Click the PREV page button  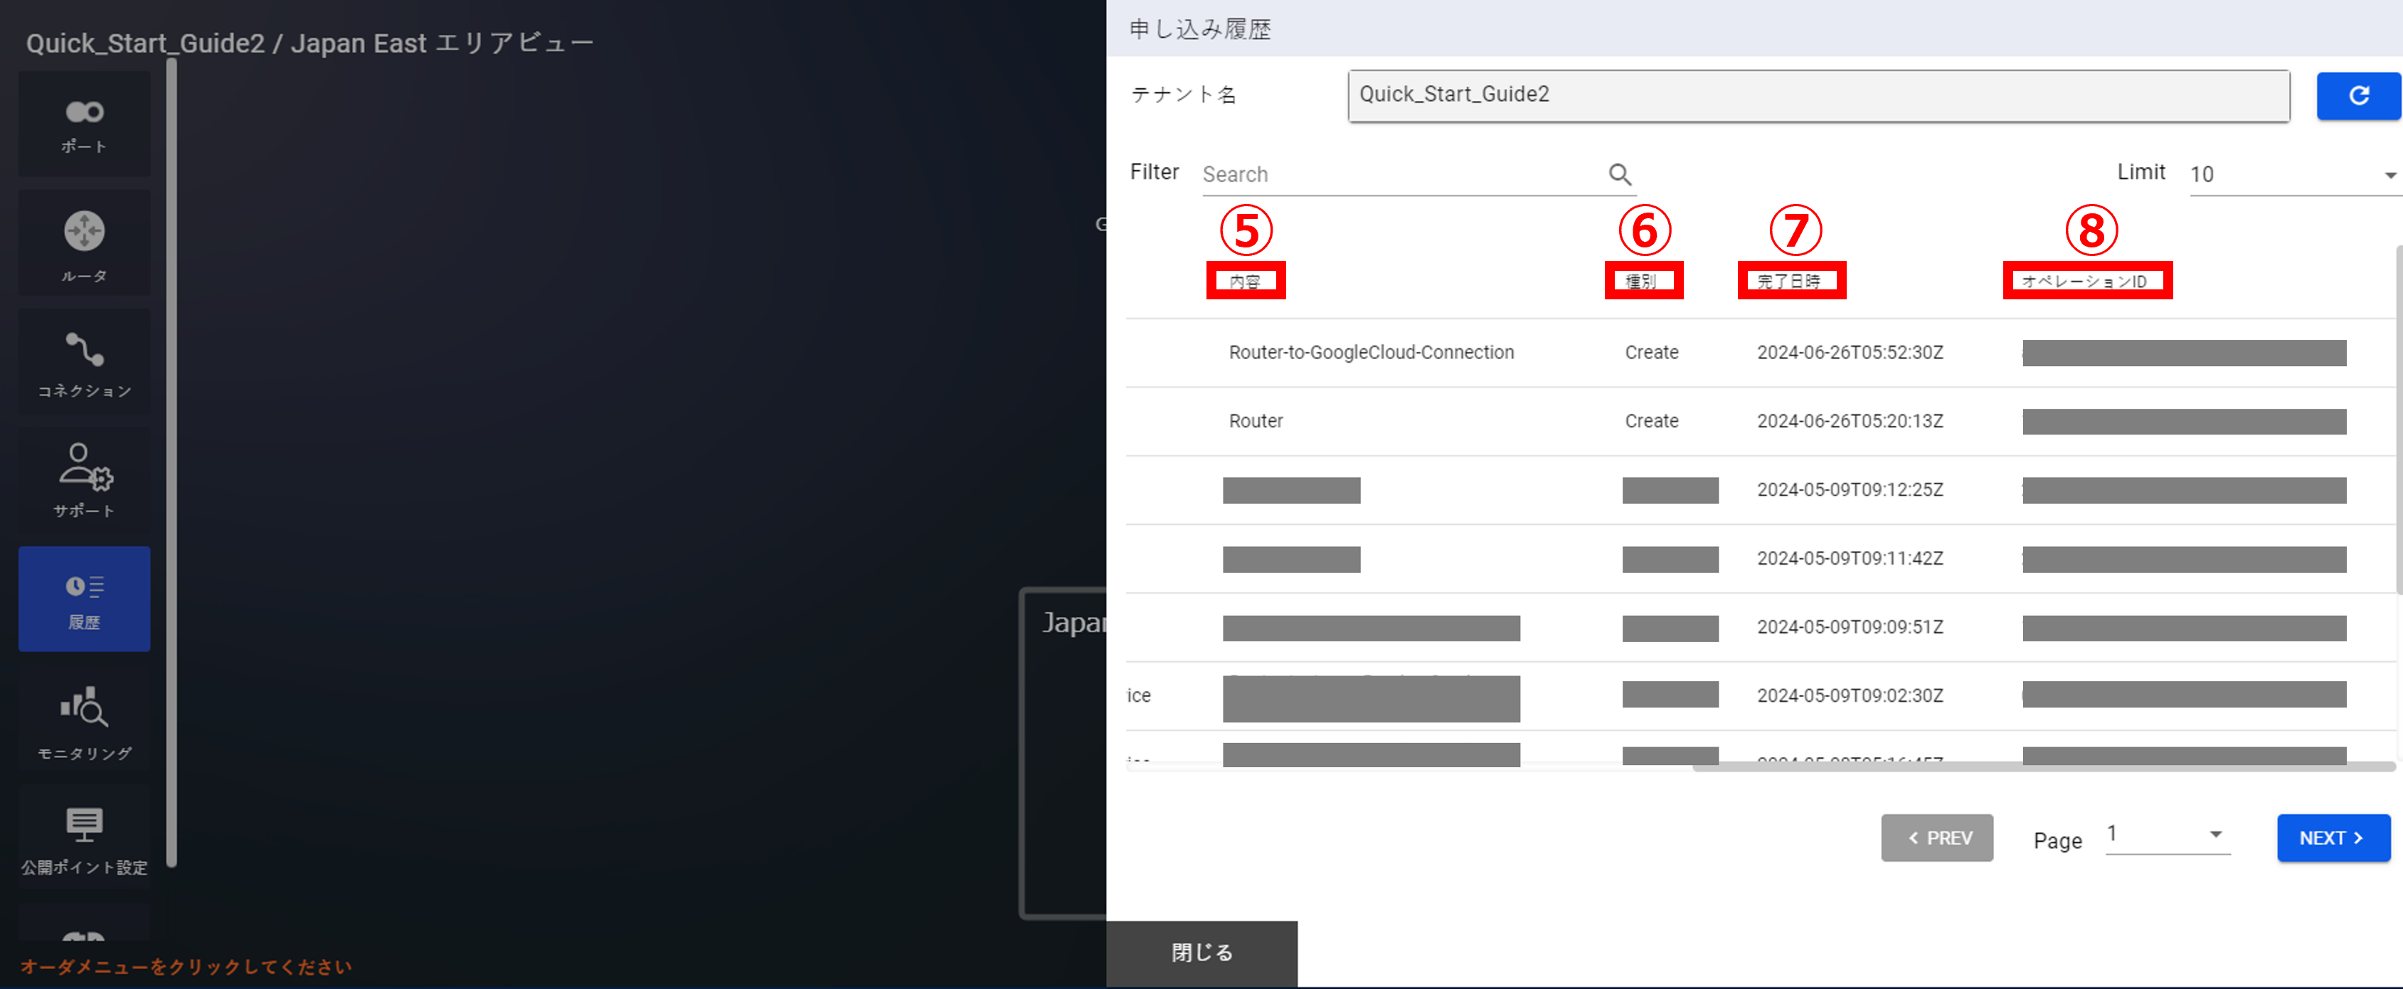point(1936,838)
